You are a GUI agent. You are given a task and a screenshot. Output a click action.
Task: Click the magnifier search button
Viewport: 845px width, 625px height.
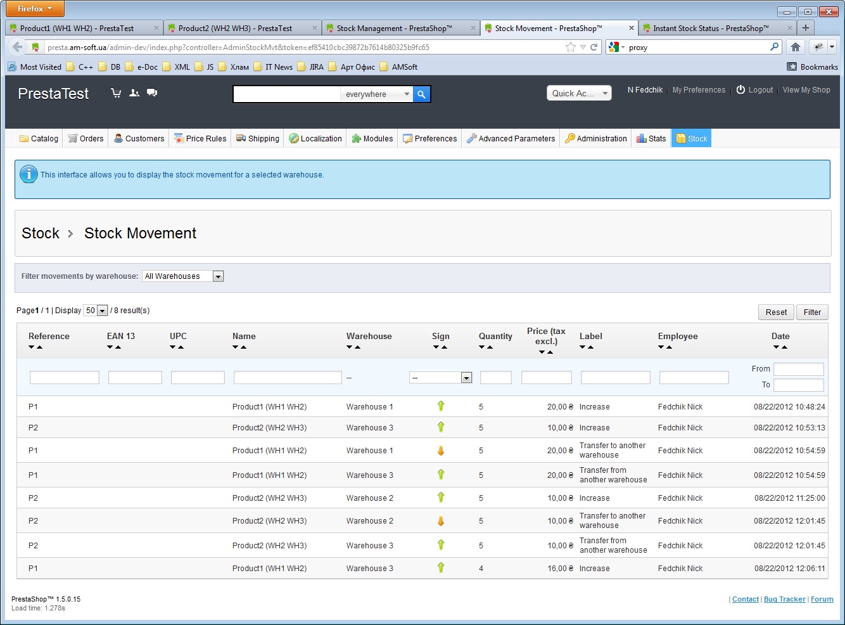pyautogui.click(x=422, y=94)
